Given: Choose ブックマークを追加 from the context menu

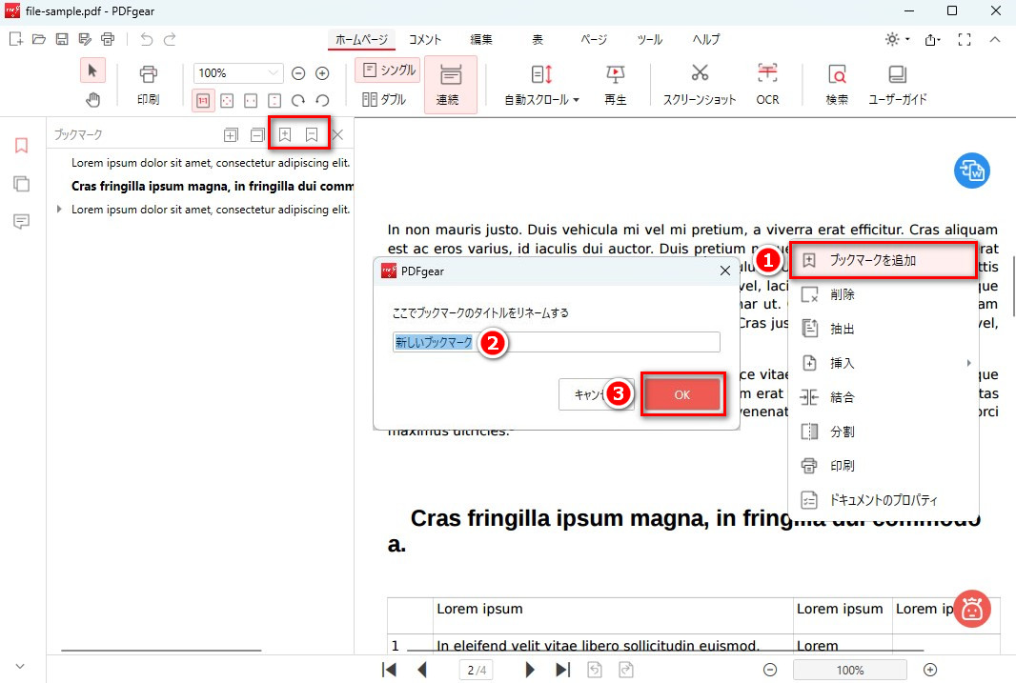Looking at the screenshot, I should point(884,260).
